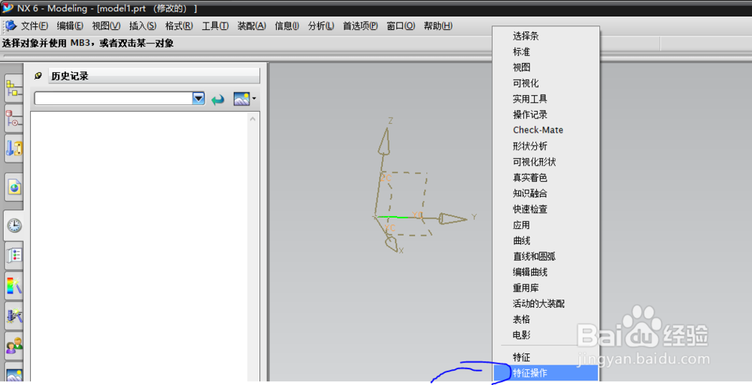Open the Part Navigator tab in sidebar
752x385 pixels.
tap(14, 119)
